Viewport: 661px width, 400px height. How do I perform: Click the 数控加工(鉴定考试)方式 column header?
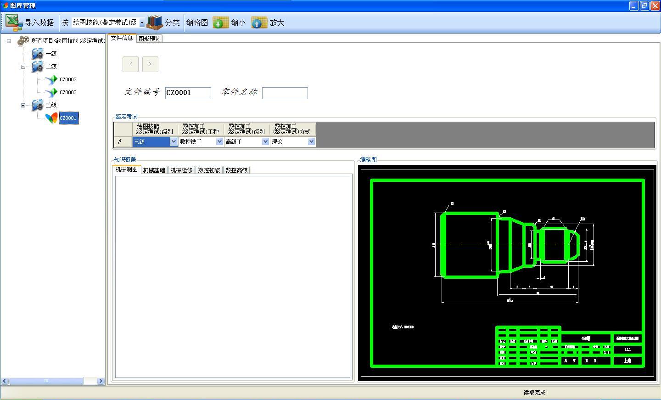(x=293, y=129)
